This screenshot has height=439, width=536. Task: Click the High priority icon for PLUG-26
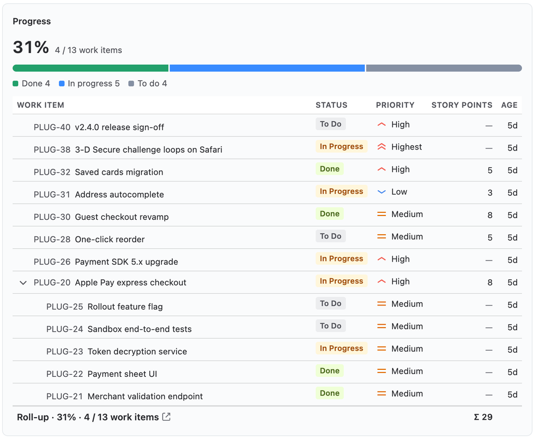(381, 259)
